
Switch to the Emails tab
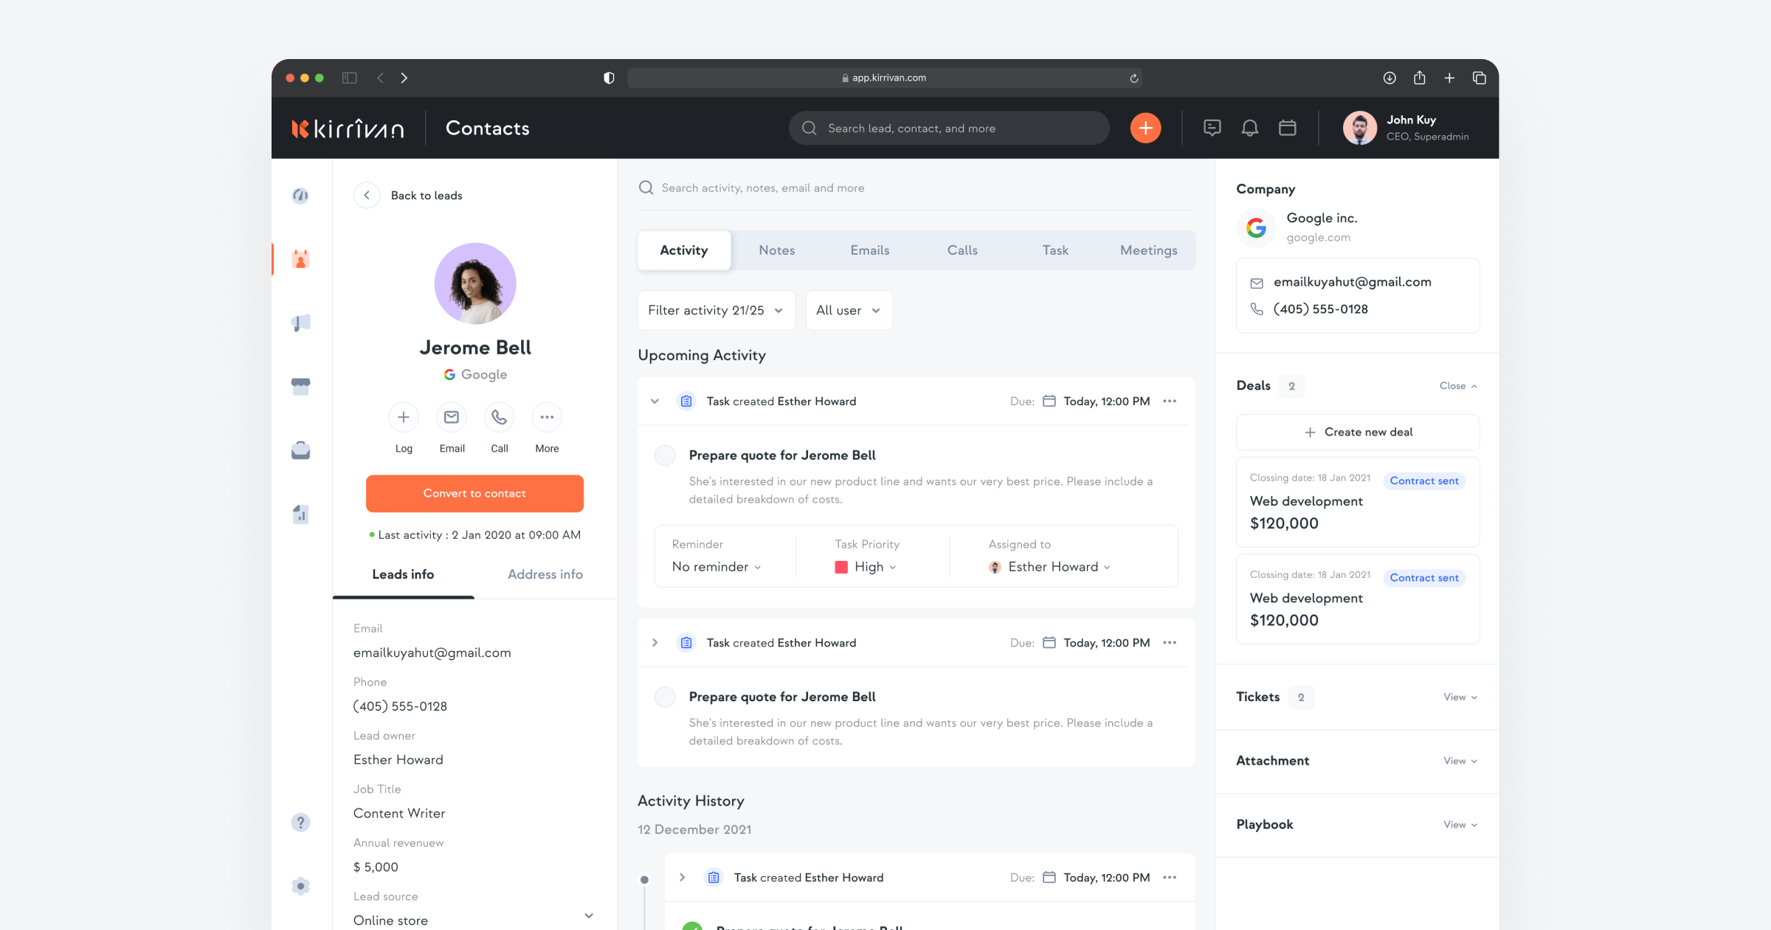tap(869, 250)
